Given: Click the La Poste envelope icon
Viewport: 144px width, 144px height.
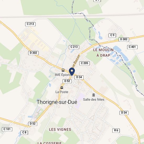Looking at the screenshot, I should (62, 88).
